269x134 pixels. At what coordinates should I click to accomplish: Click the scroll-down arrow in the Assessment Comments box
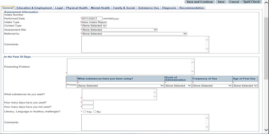point(207,49)
